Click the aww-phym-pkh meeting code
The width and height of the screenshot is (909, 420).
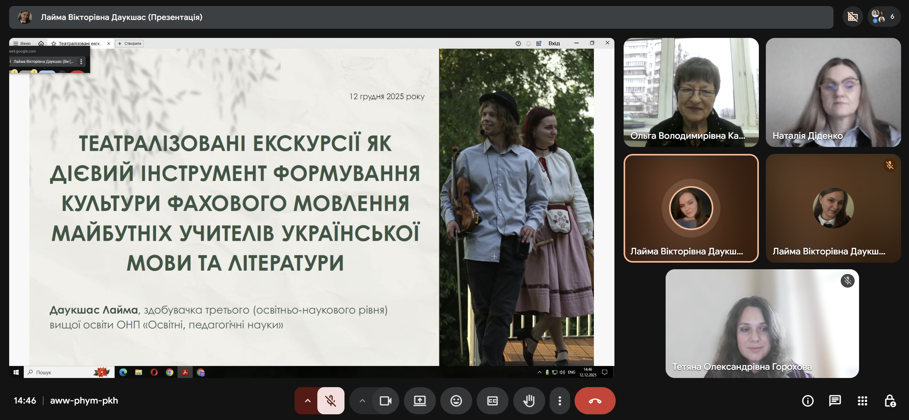point(84,401)
